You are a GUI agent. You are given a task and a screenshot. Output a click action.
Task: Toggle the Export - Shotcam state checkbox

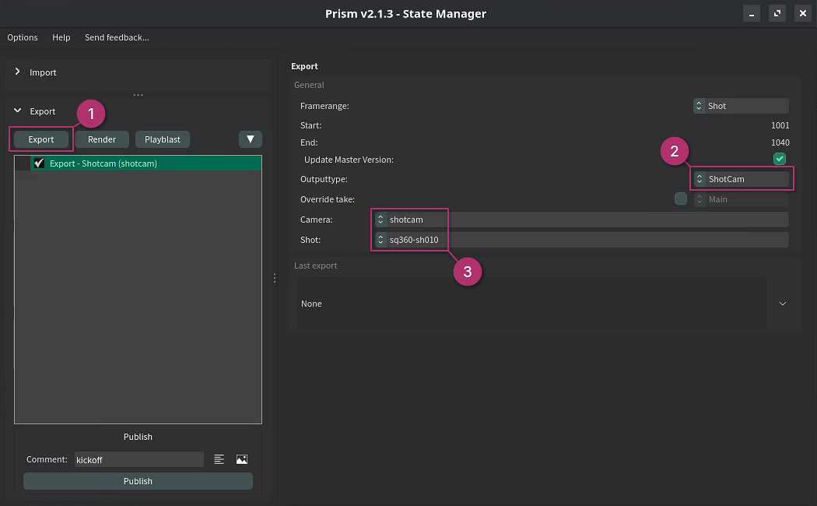pos(39,163)
